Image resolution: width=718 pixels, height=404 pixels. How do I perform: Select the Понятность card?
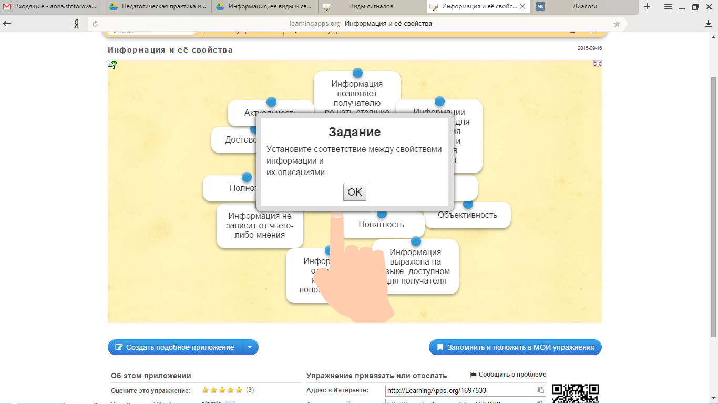click(x=381, y=225)
